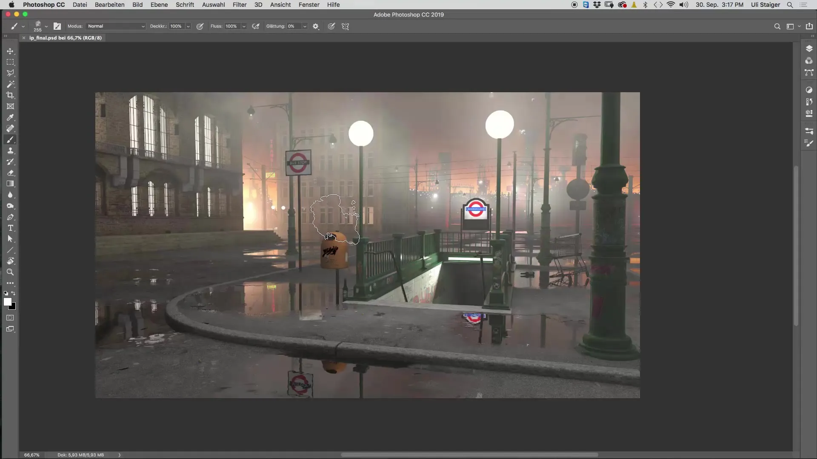The height and width of the screenshot is (459, 817).
Task: Open smoothing options gear menu
Action: 316,26
